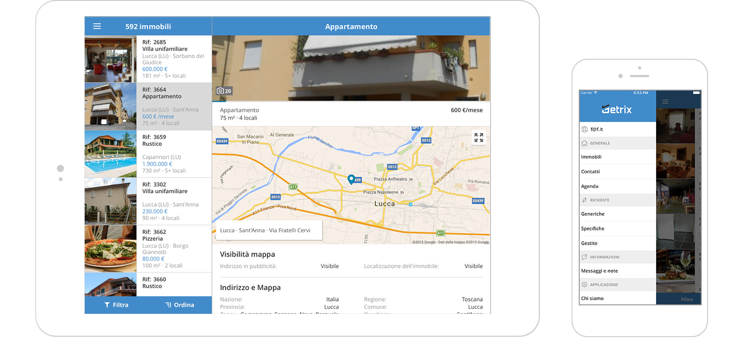Viewport: 746px width, 339px height.
Task: Click the blue location pin on the map
Action: (351, 179)
